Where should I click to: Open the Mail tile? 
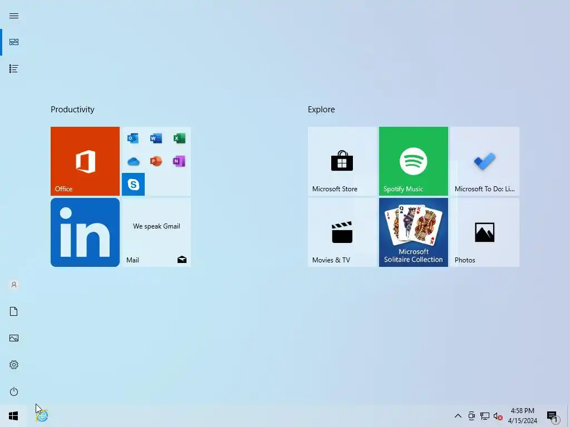[156, 232]
